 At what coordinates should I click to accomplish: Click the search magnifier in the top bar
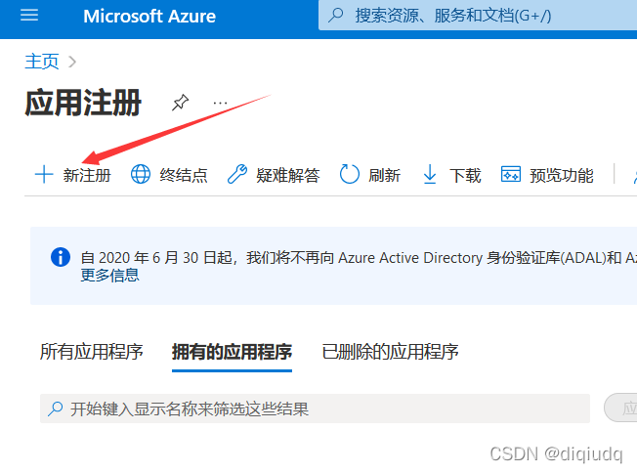336,16
